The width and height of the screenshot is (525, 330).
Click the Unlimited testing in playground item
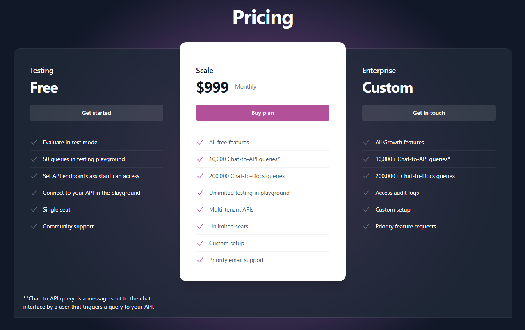tap(249, 193)
